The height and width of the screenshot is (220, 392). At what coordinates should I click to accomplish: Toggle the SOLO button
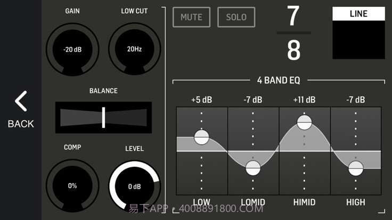click(x=236, y=17)
